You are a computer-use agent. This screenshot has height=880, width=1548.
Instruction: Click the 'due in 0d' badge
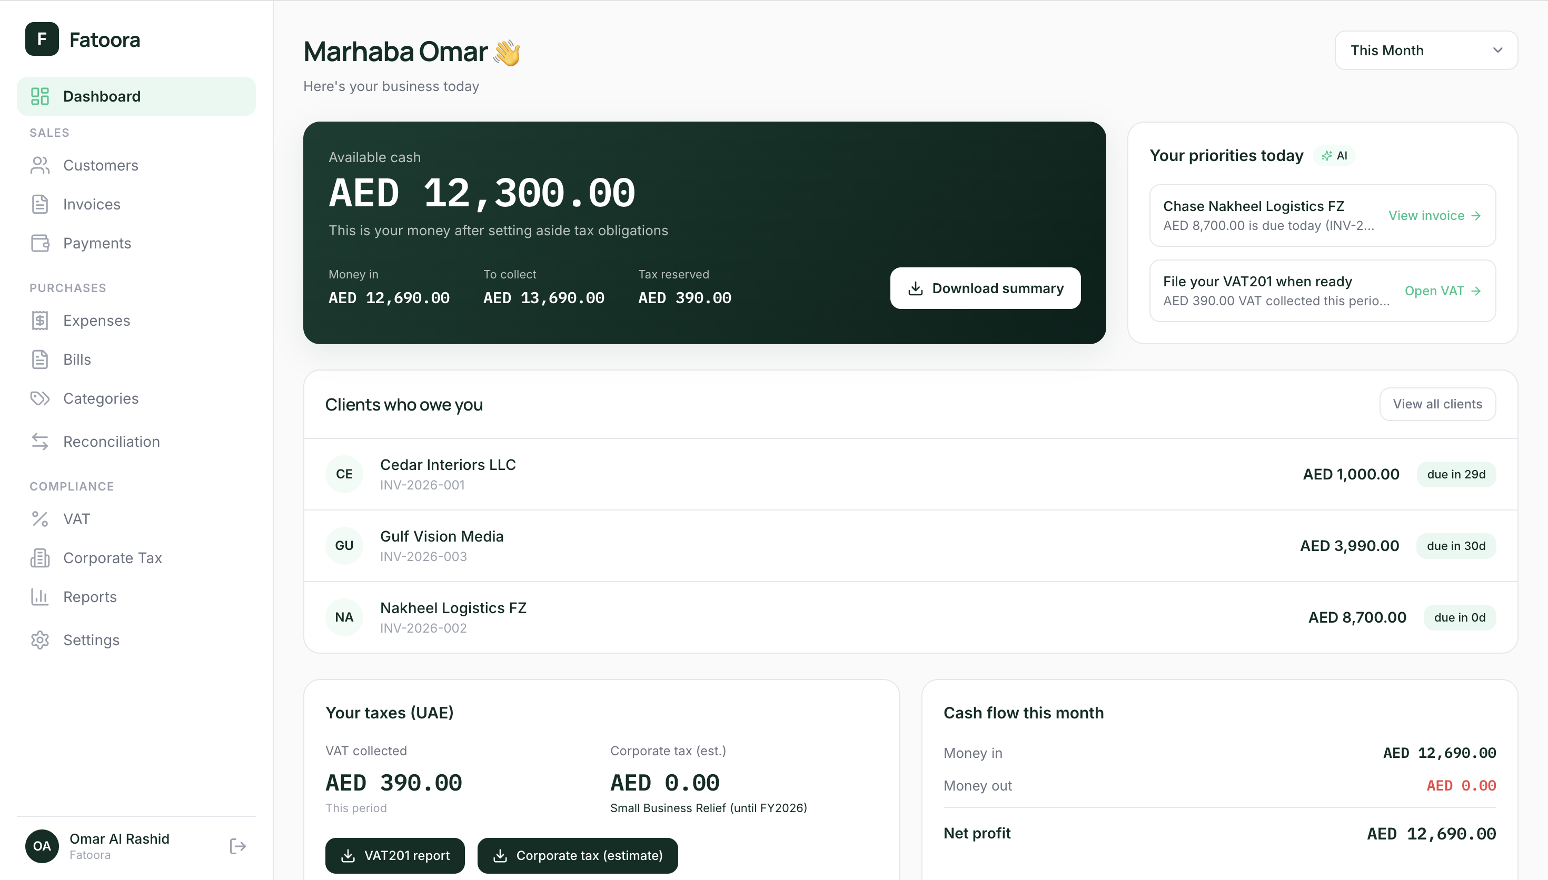1460,618
